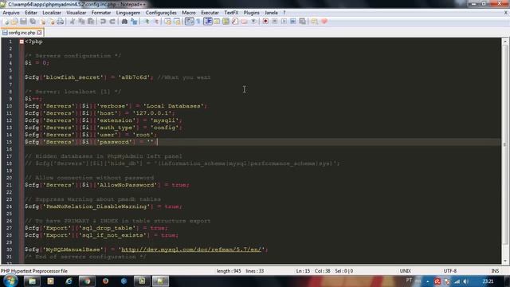The height and width of the screenshot is (287, 510).
Task: Redo the edit via toolbar
Action: (112, 22)
